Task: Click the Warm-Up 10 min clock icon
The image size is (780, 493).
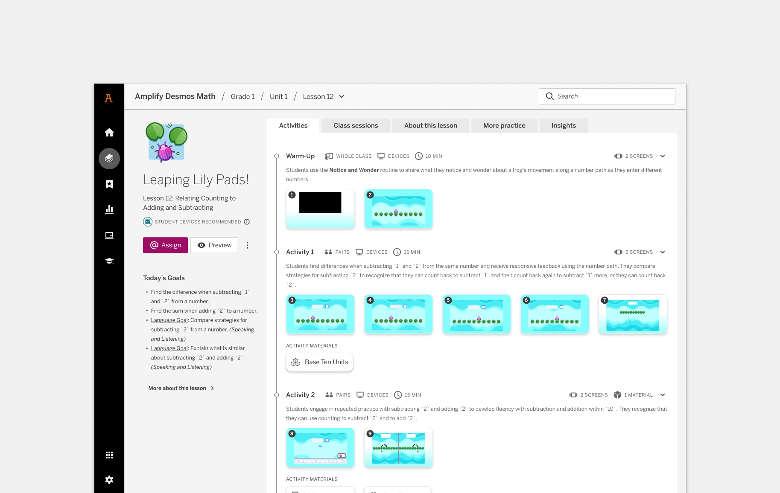Action: click(x=419, y=156)
